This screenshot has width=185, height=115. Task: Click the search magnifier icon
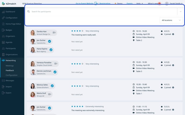pyautogui.click(x=29, y=11)
